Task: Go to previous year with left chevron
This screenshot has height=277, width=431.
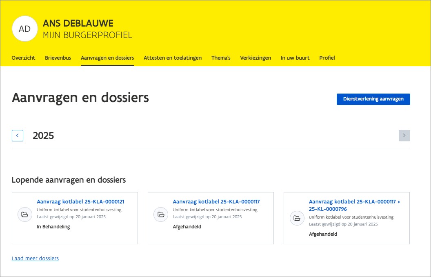Action: [18, 136]
